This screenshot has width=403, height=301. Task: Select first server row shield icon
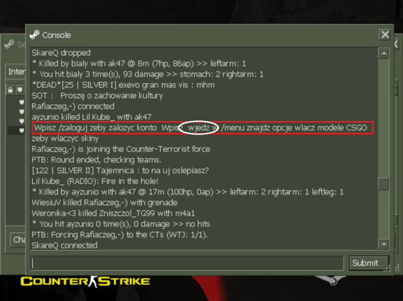(22, 102)
